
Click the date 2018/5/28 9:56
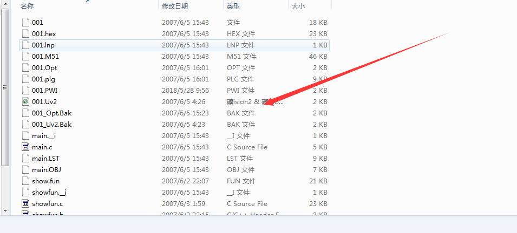(185, 91)
